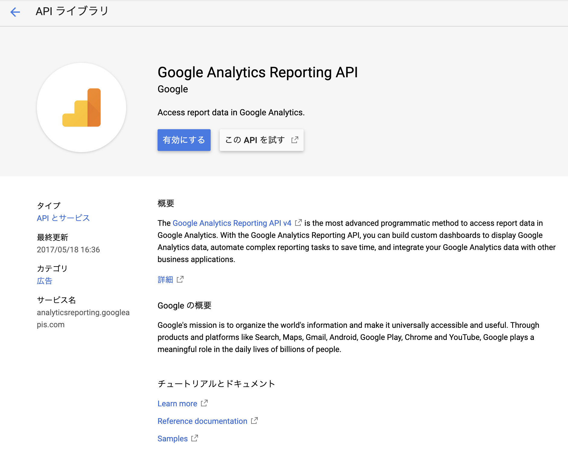Open the Samples link
Viewport: 568px width, 451px height.
173,439
